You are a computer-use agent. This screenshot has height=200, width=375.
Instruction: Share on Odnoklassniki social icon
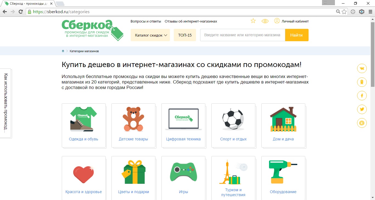point(362,82)
